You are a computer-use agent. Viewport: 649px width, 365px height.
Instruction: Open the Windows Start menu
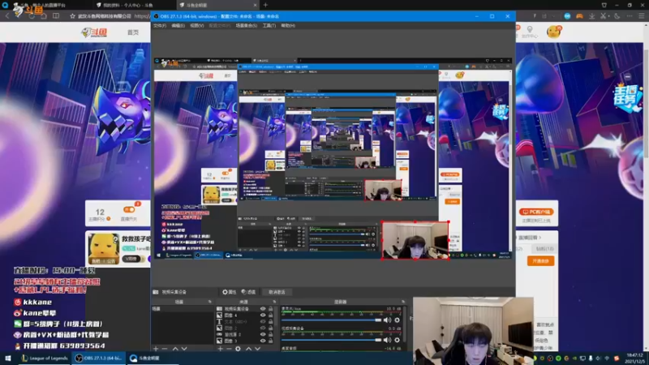[x=8, y=359]
